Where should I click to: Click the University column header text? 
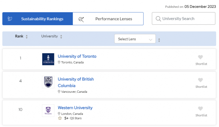pos(49,36)
